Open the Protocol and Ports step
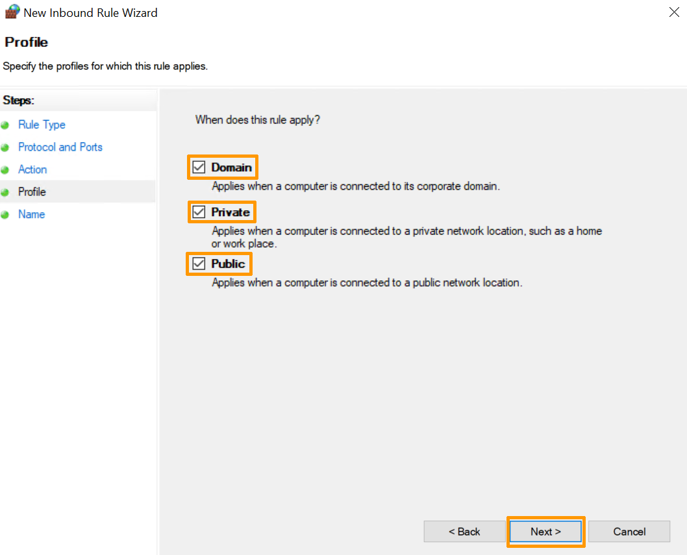Screen dimensions: 687x555 [60, 147]
